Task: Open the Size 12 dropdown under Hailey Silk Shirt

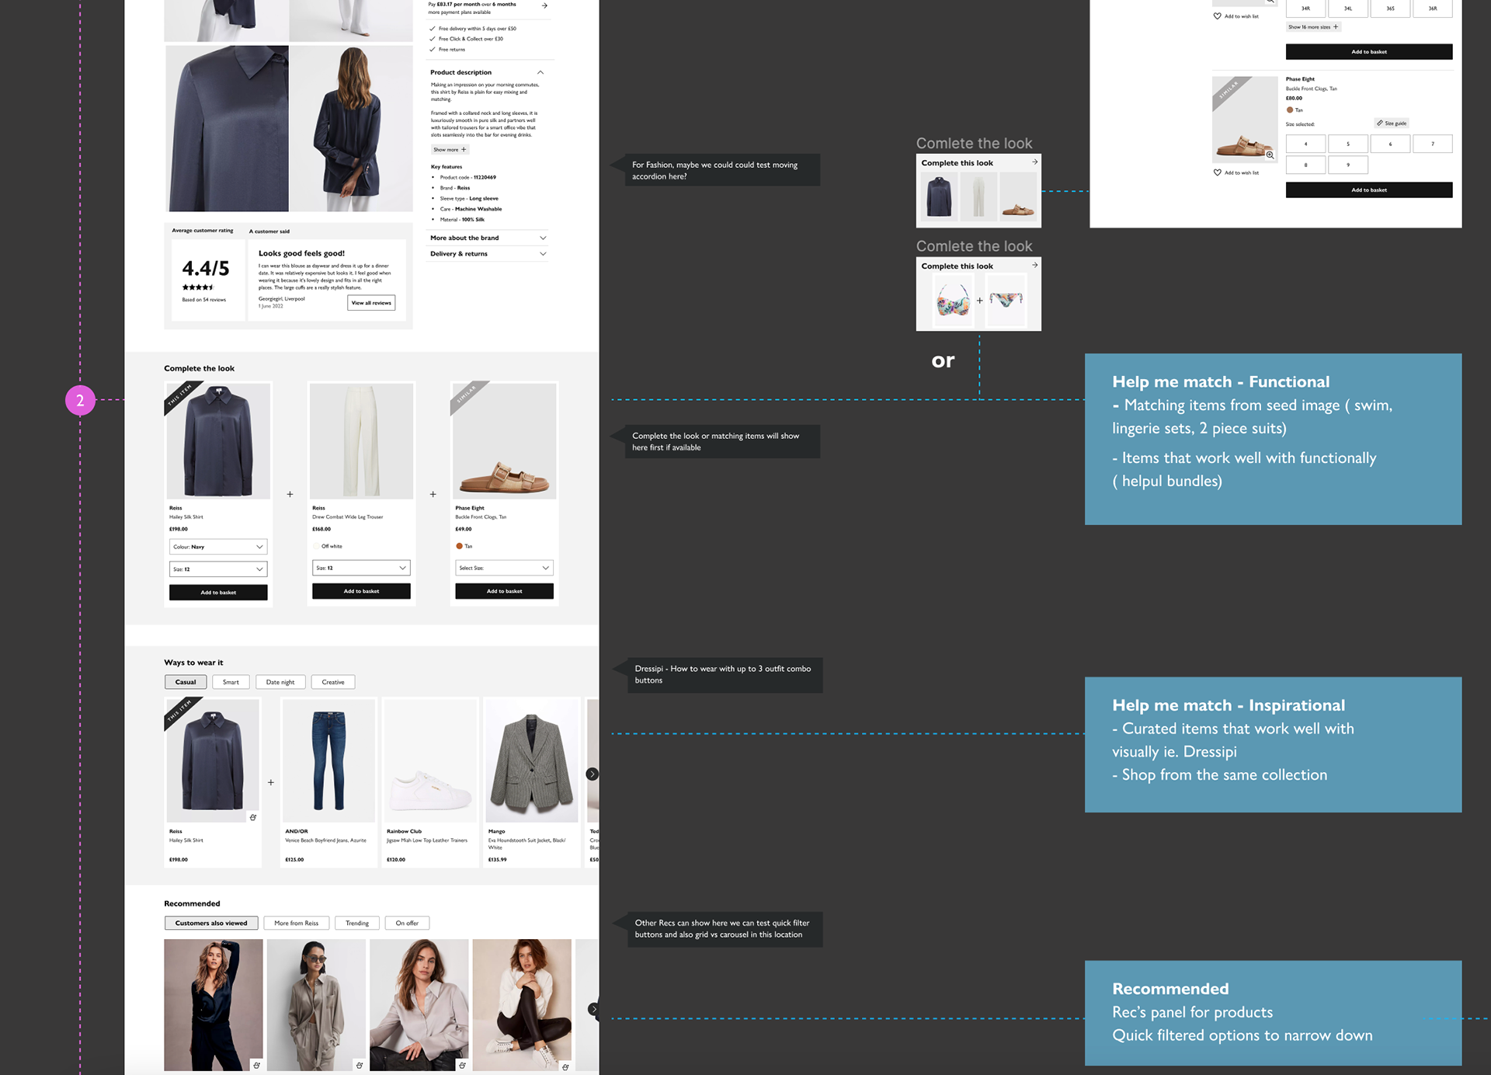Action: coord(218,569)
